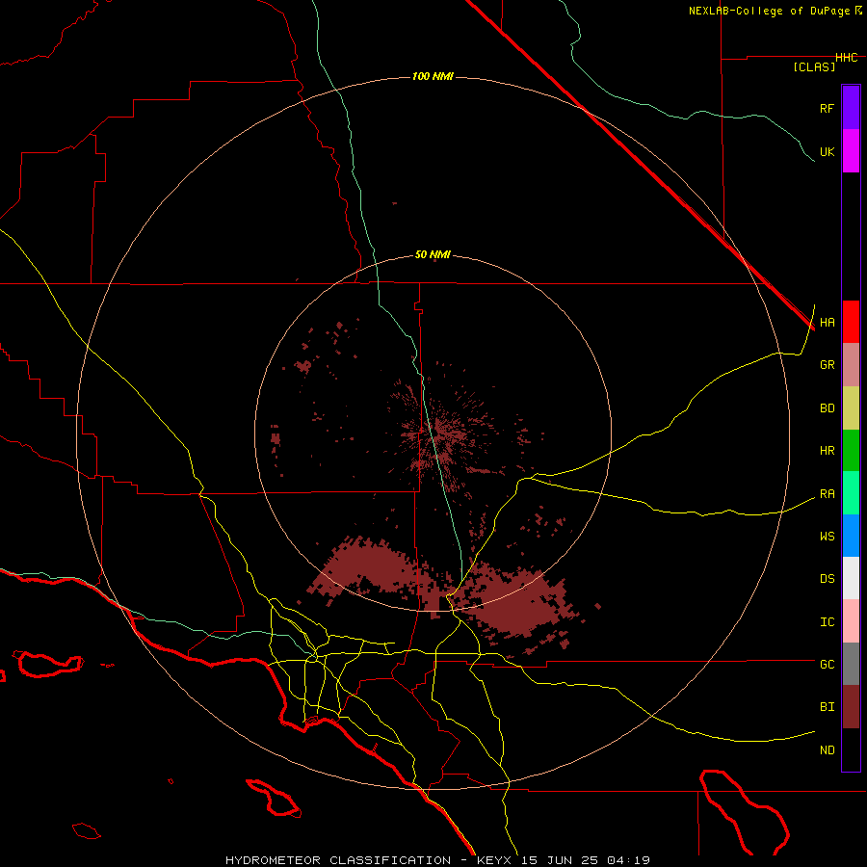Click the BI dark red legend swatch
This screenshot has height=867, width=867.
pos(851,707)
